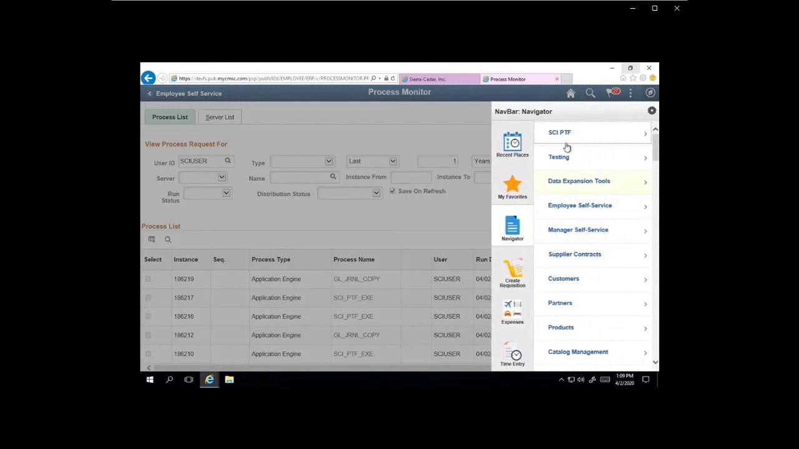Viewport: 799px width, 449px height.
Task: Switch to the Server List tab
Action: click(x=220, y=117)
